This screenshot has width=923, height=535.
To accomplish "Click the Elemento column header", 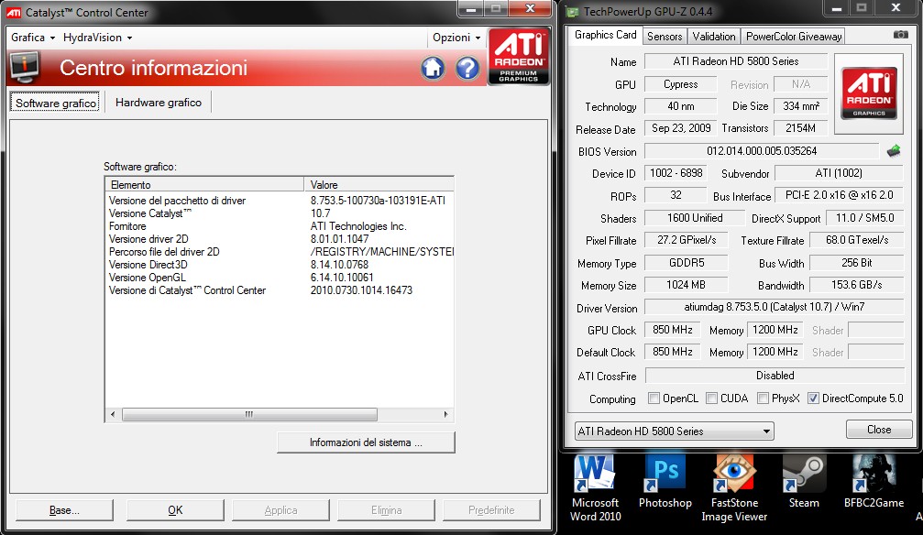I will coord(204,185).
